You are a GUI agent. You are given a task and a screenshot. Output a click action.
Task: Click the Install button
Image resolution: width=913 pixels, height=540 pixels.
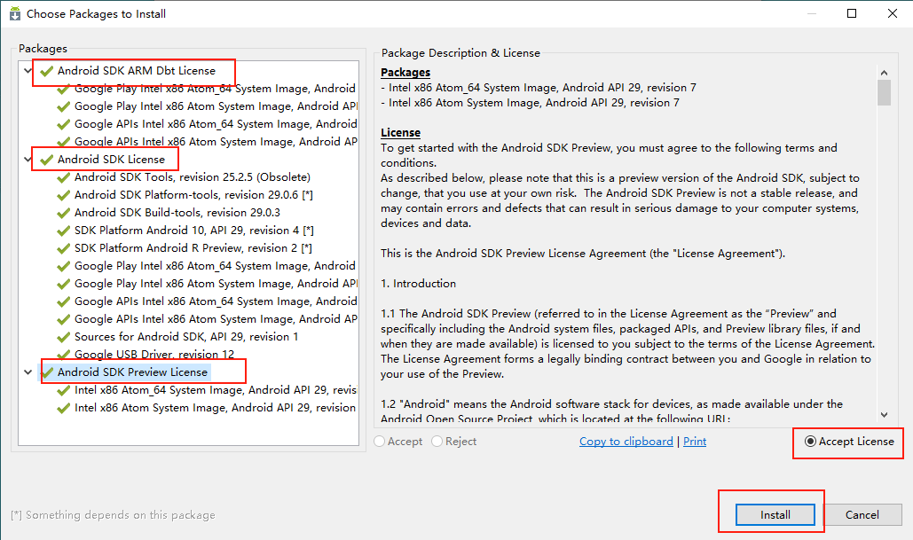click(x=775, y=515)
